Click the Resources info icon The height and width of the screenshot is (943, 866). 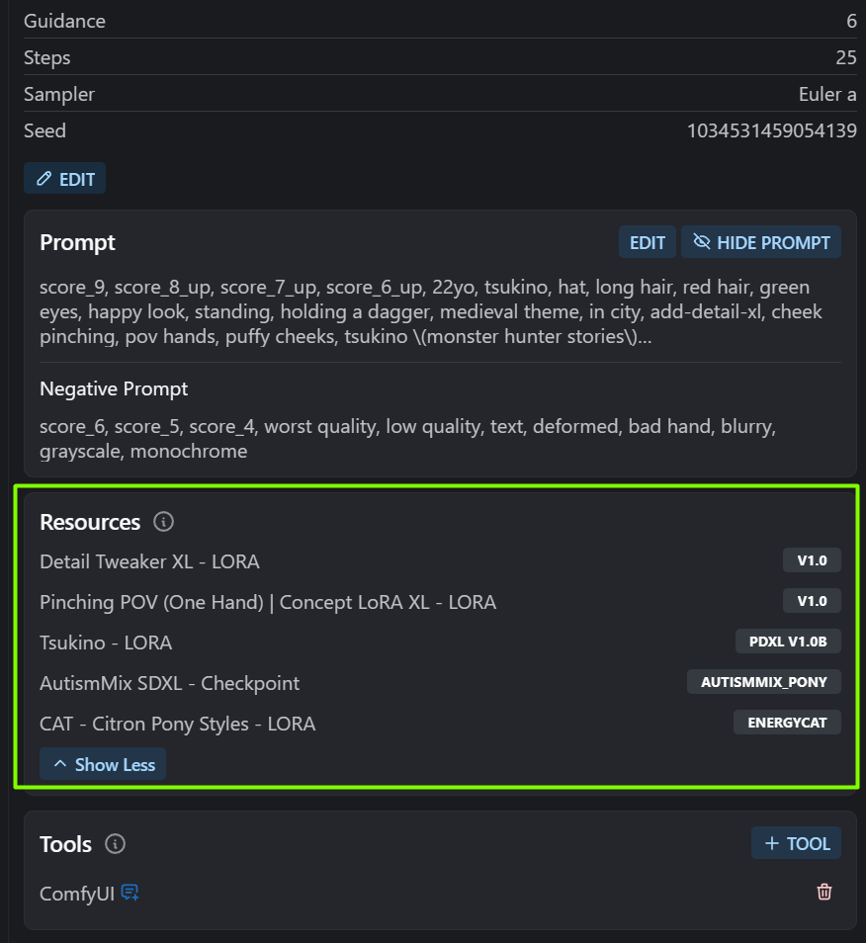(x=165, y=522)
